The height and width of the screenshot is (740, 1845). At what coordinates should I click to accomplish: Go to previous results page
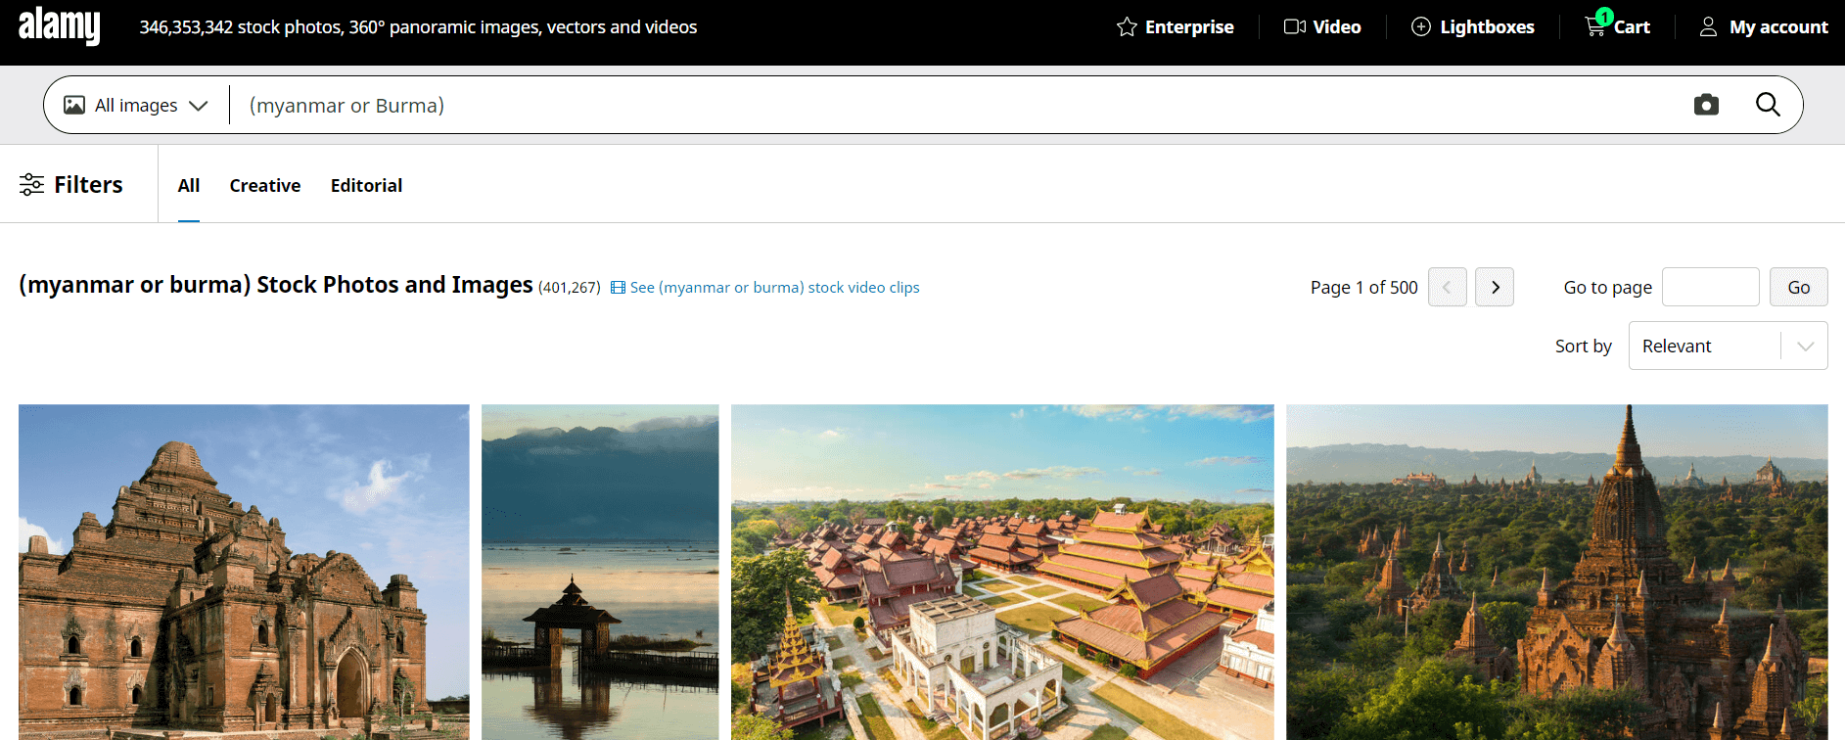click(1448, 287)
